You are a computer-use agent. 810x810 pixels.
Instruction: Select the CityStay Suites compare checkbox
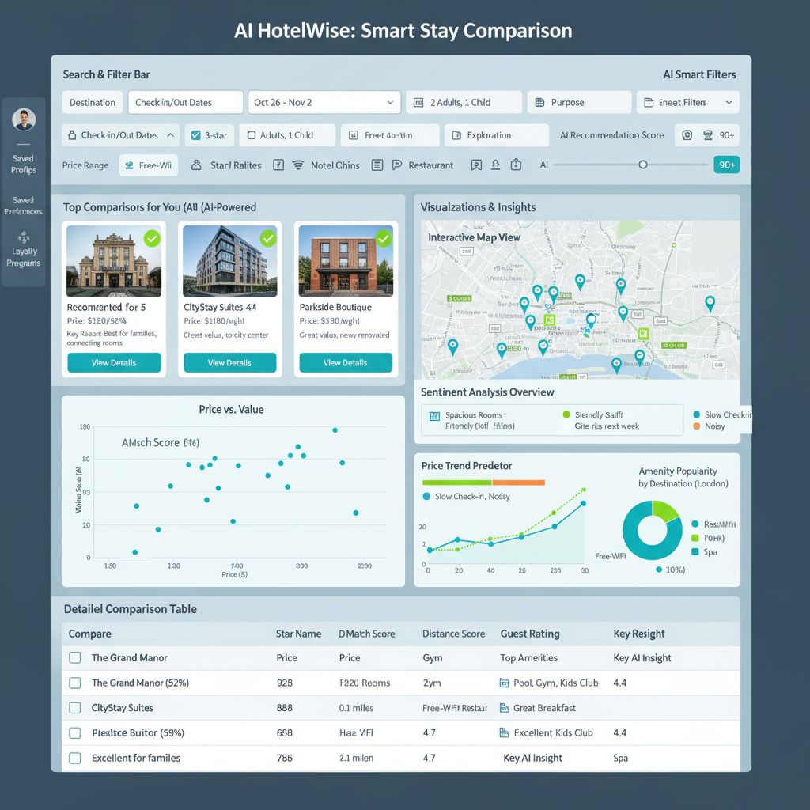tap(75, 708)
